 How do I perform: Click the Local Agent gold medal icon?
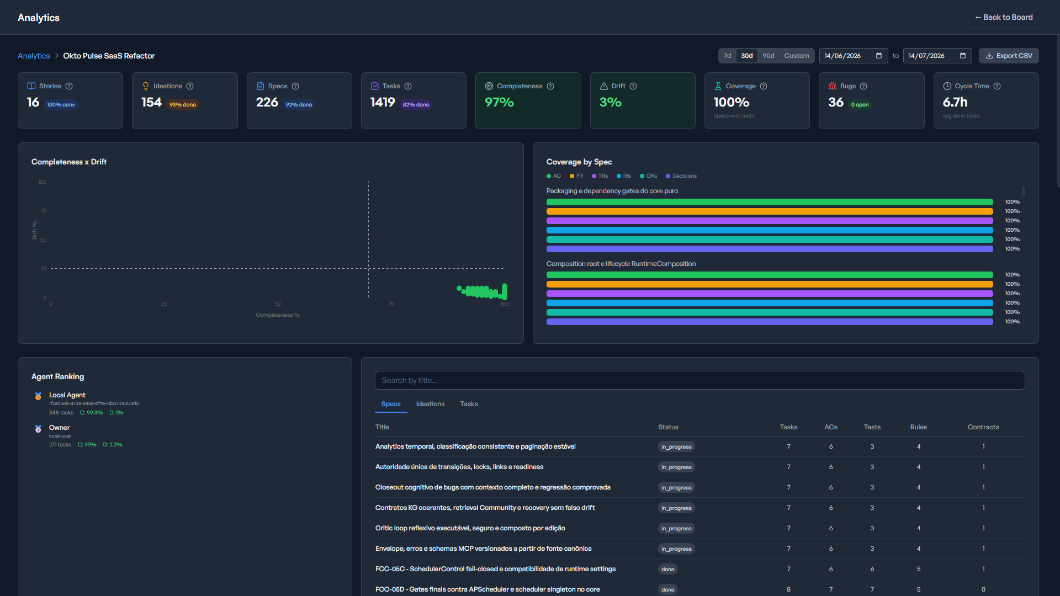pyautogui.click(x=38, y=396)
